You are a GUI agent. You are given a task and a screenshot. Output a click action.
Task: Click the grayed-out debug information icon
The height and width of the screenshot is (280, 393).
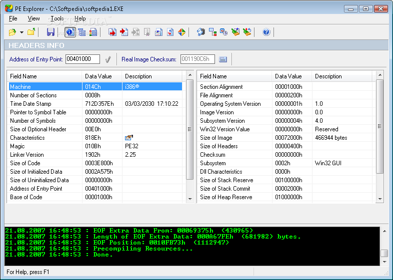point(135,32)
